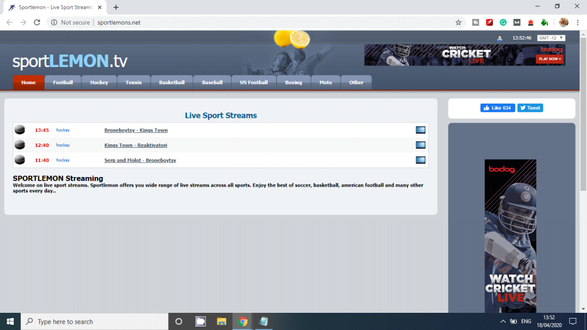Show hidden system tray icons
This screenshot has width=587, height=330.
tap(503, 321)
